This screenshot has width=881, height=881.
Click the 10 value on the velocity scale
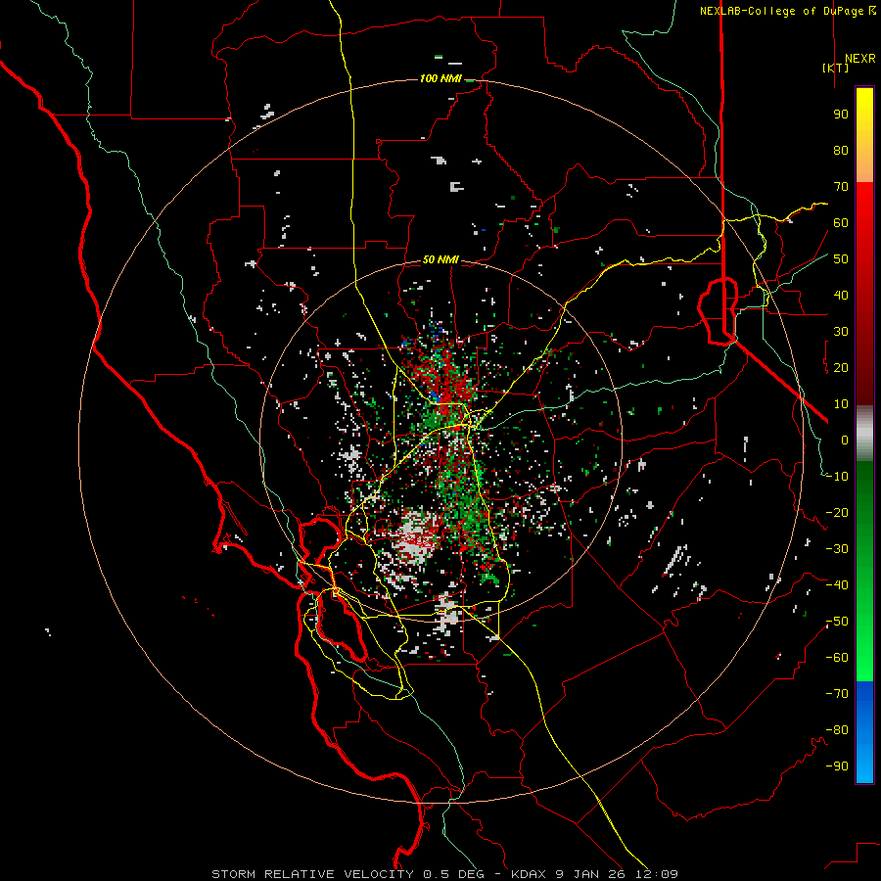point(841,404)
